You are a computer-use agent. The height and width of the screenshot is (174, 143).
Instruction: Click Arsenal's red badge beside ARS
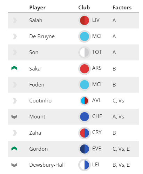pyautogui.click(x=85, y=69)
